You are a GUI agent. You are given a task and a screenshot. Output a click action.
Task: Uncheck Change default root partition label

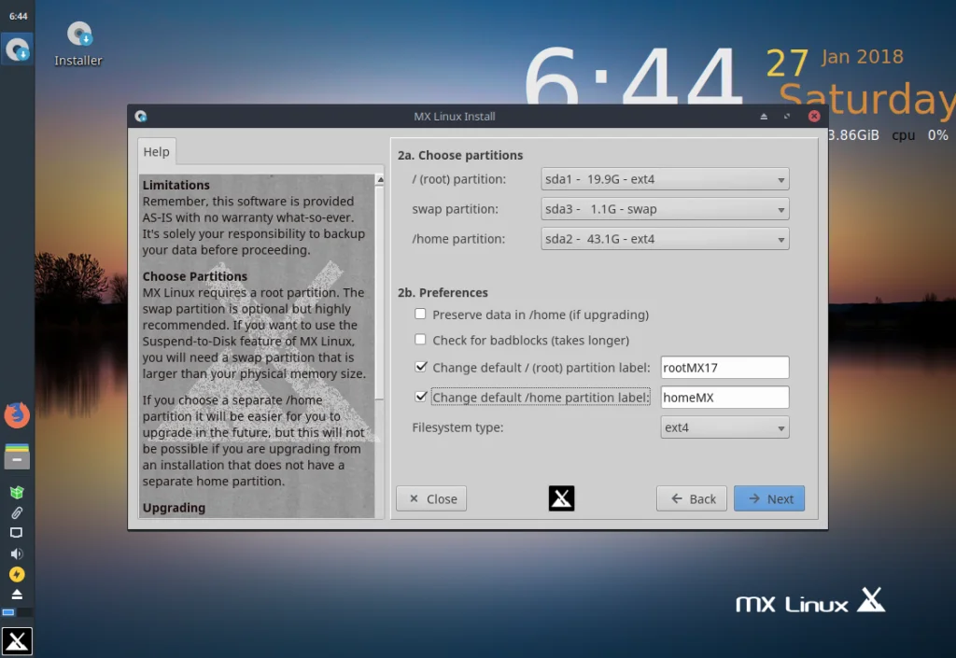(421, 367)
